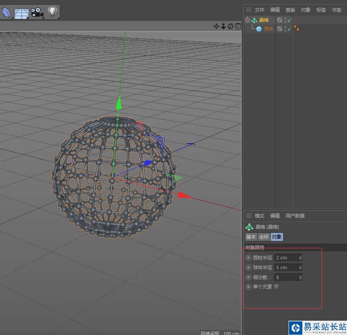Toggle green checkmark of 晶格 object
Viewport: 347px width, 335px height.
(x=289, y=20)
